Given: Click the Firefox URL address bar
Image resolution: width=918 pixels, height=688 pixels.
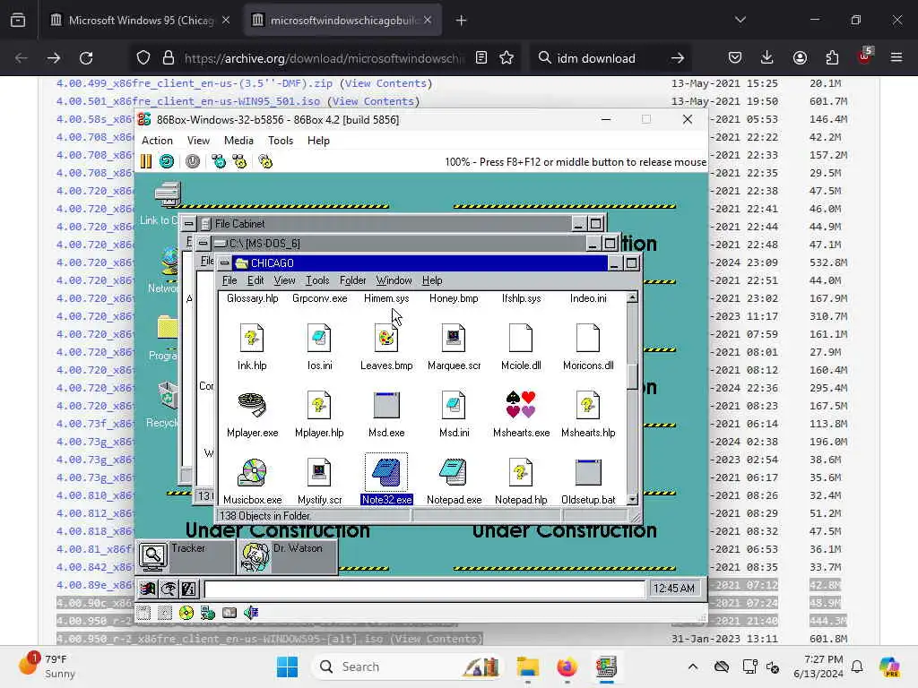Looking at the screenshot, I should pyautogui.click(x=324, y=58).
